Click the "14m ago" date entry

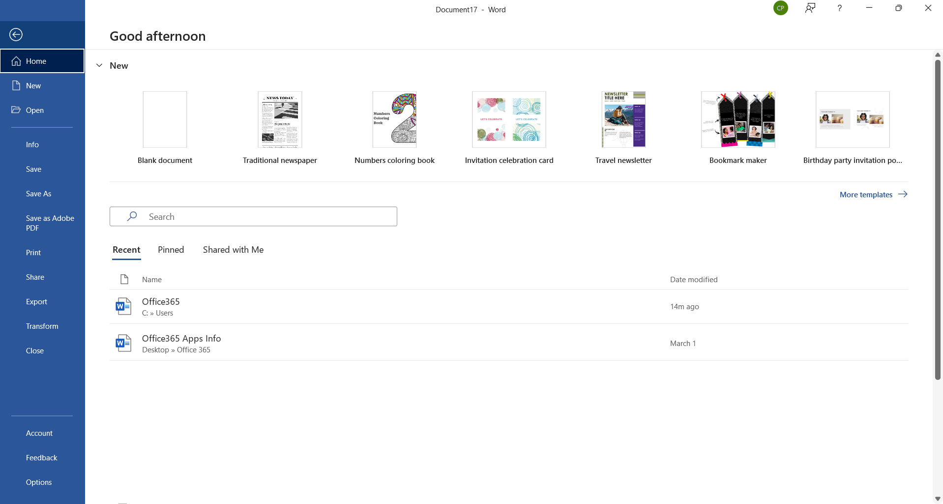[684, 306]
